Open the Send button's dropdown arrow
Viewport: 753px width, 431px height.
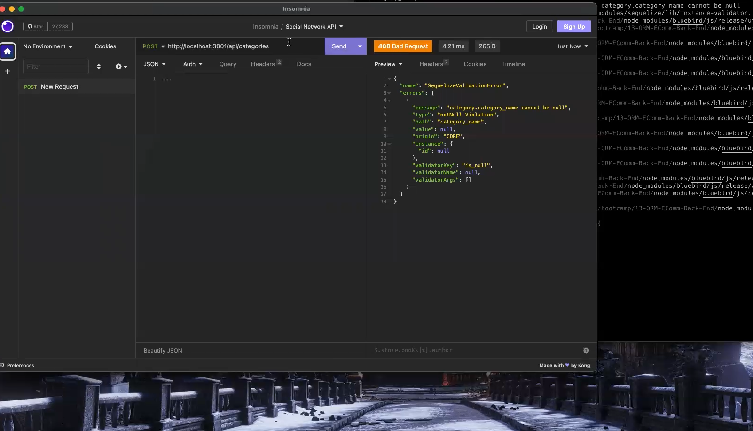[x=359, y=46]
